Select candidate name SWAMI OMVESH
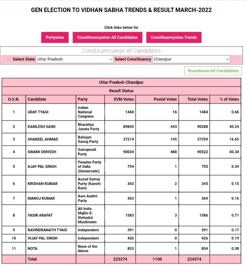The width and height of the screenshot is (246, 267). point(42,152)
